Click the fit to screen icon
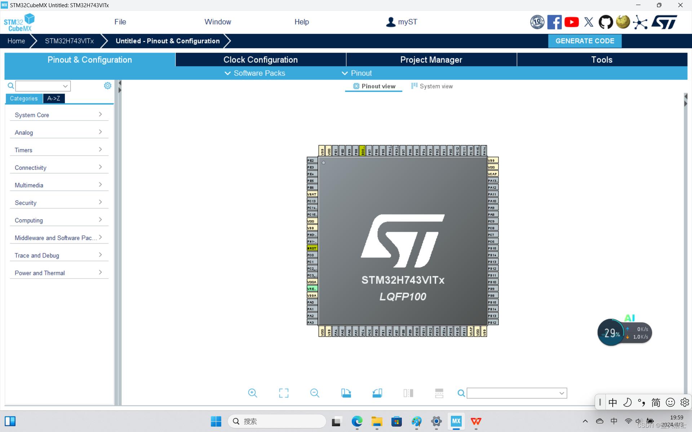Screen dimensions: 692x432 click(284, 393)
